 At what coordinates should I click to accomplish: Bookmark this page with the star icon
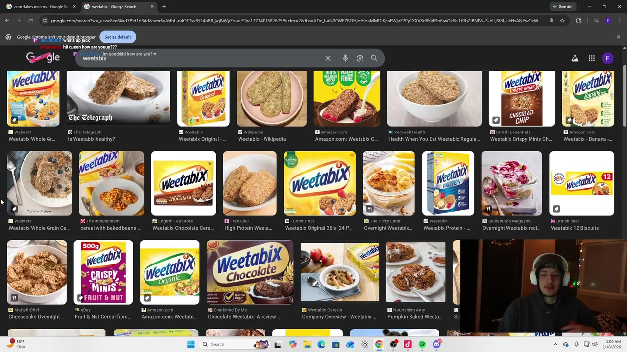pyautogui.click(x=562, y=21)
